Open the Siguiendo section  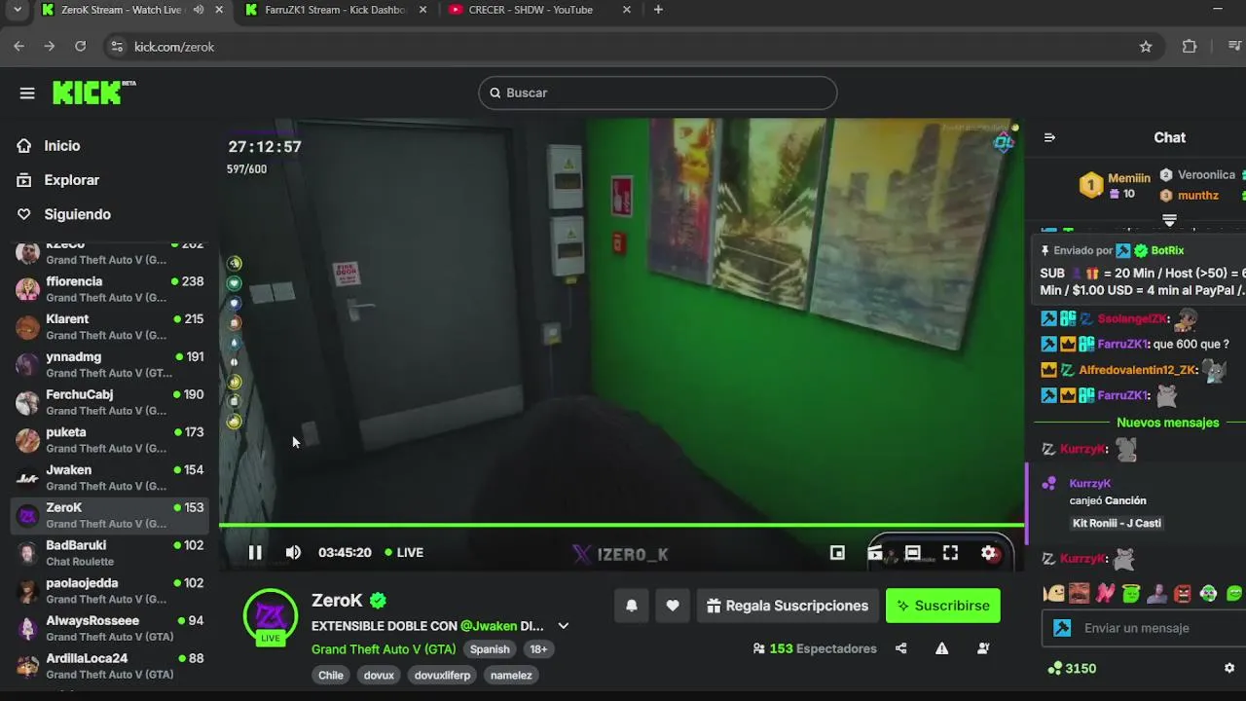(77, 214)
